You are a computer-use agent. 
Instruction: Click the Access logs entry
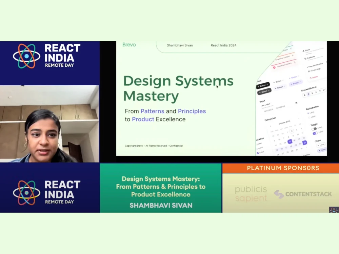314,70
